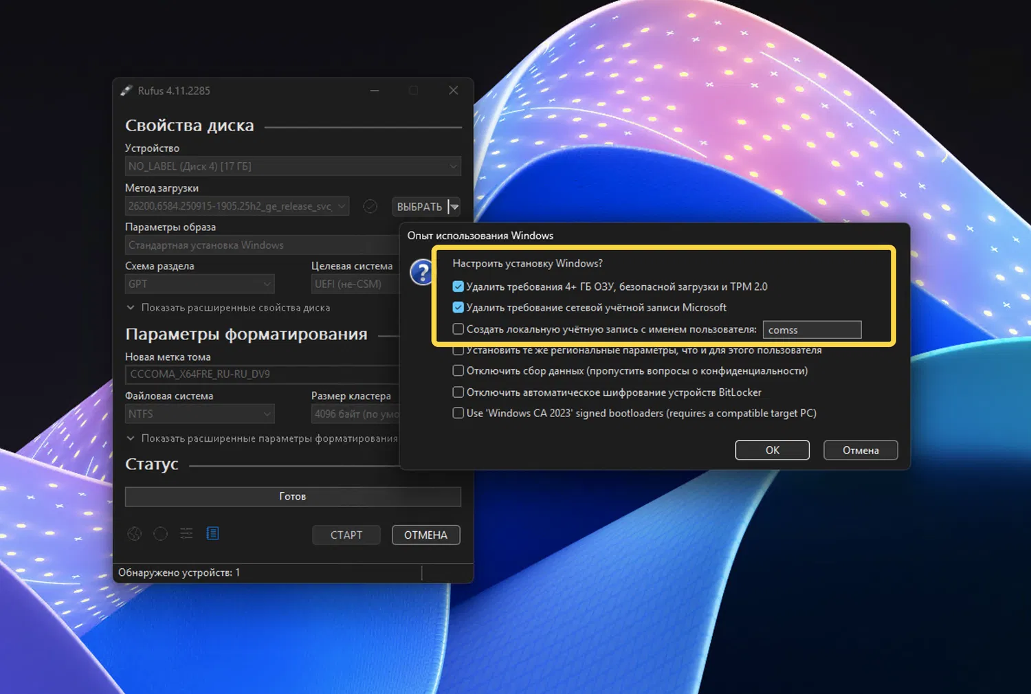Click the ОТМЕНА button in Rufus
This screenshot has height=694, width=1031.
pos(426,535)
